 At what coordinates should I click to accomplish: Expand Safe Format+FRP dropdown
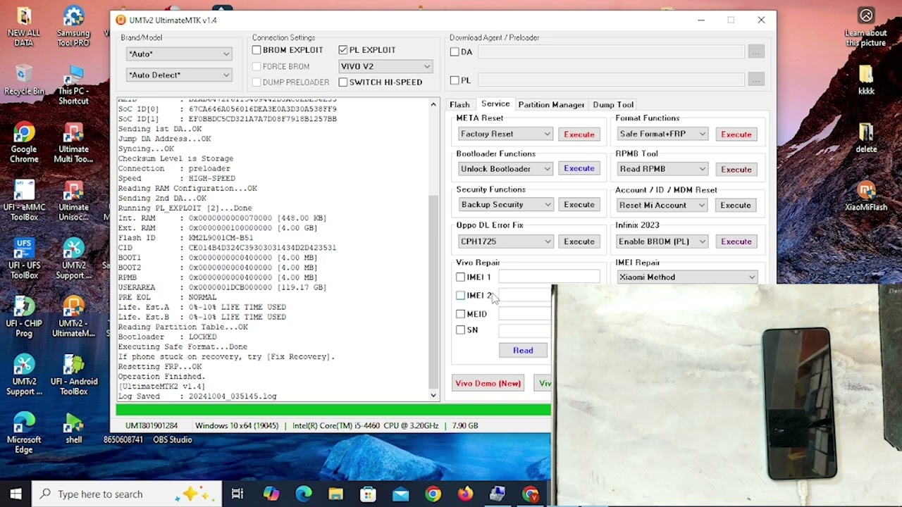pos(662,134)
